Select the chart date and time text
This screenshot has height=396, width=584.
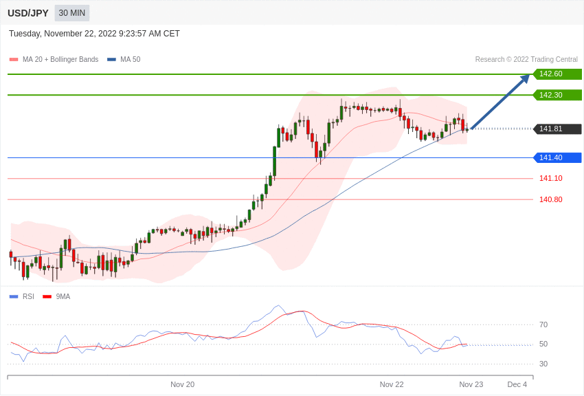coord(94,34)
